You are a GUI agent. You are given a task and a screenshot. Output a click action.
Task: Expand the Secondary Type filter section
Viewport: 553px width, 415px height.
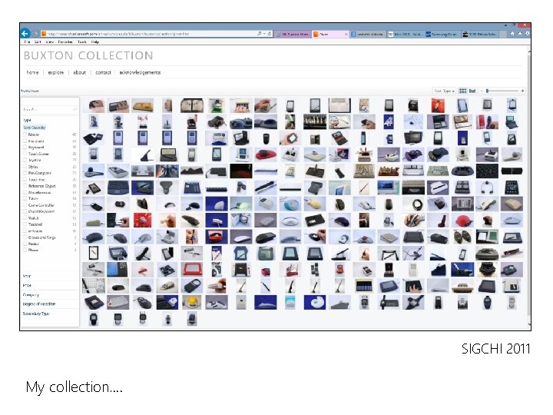click(x=36, y=314)
